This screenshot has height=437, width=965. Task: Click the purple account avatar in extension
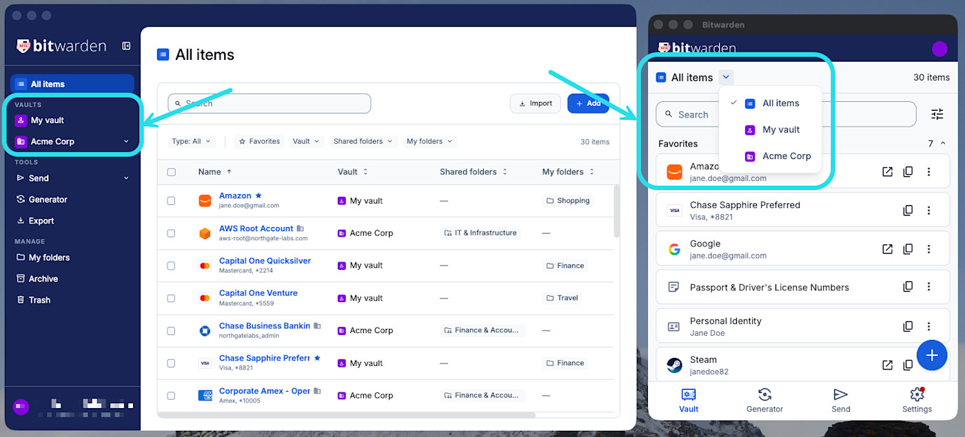tap(939, 49)
